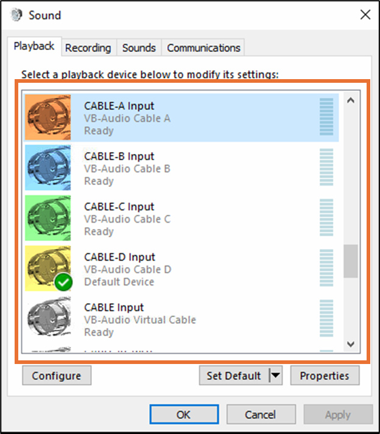Click the scroll down arrow of the device list
This screenshot has width=380, height=434.
[351, 344]
